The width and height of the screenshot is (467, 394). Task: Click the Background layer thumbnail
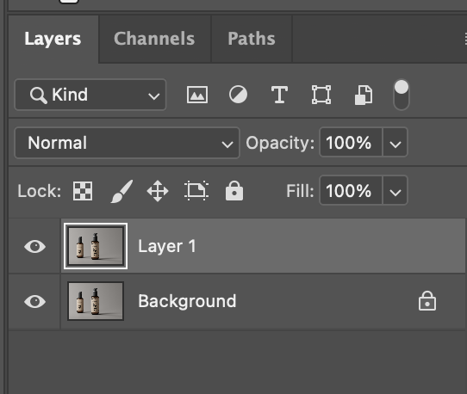click(x=96, y=301)
